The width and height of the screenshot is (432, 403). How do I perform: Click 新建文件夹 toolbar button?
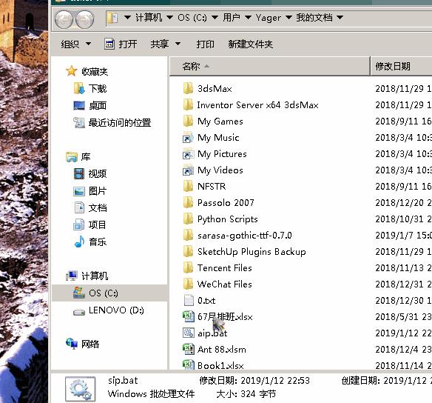coord(251,44)
